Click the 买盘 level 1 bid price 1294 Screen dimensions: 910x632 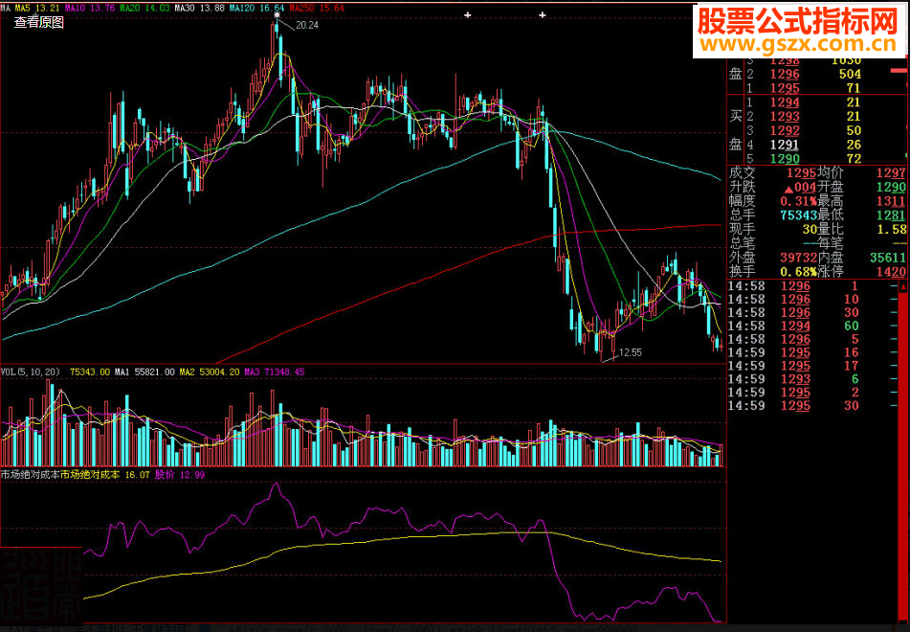pyautogui.click(x=784, y=102)
